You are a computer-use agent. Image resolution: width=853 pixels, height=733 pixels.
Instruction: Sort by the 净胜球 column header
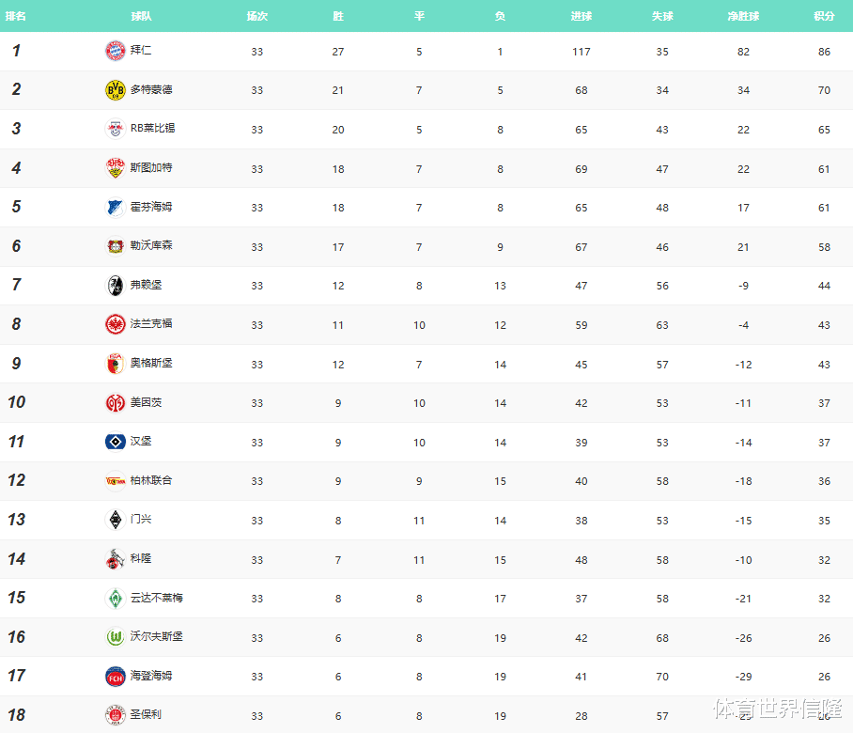click(743, 16)
